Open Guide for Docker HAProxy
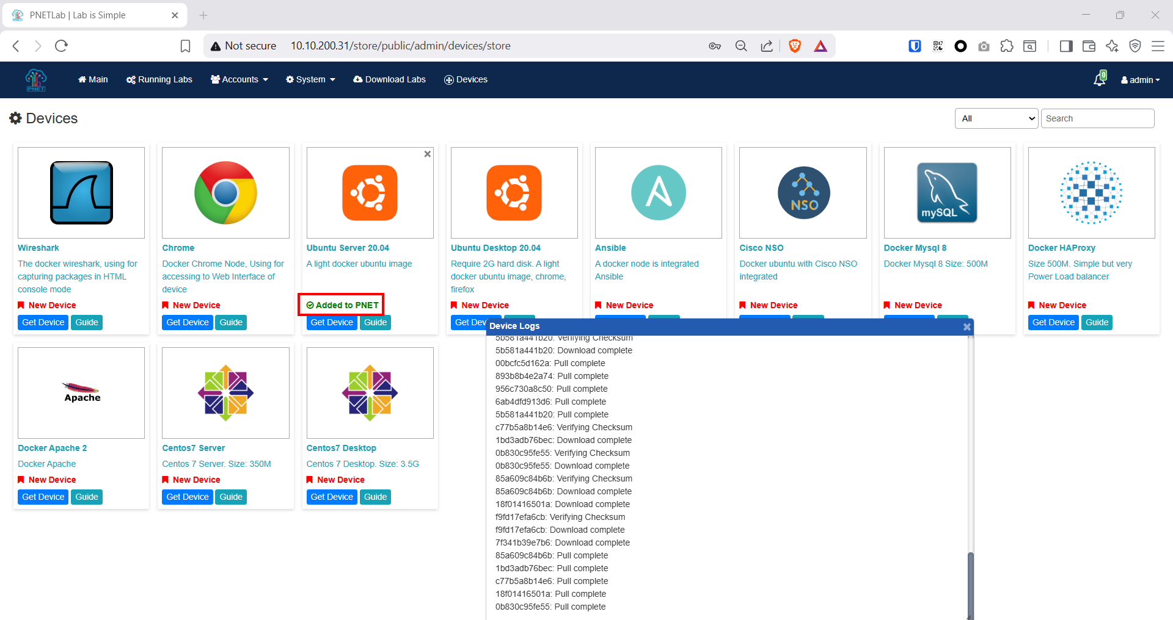The height and width of the screenshot is (620, 1173). click(1097, 322)
